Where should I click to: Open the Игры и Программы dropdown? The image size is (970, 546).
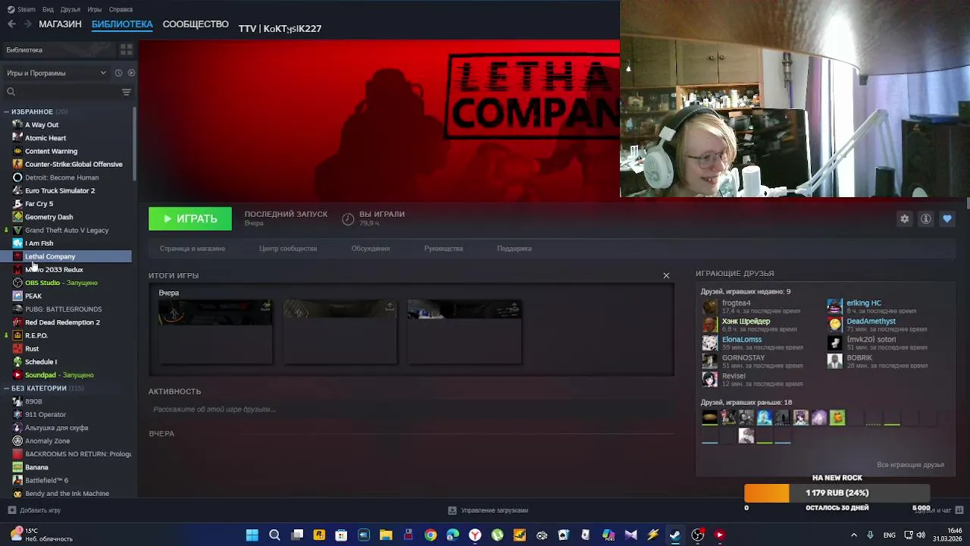click(x=56, y=73)
